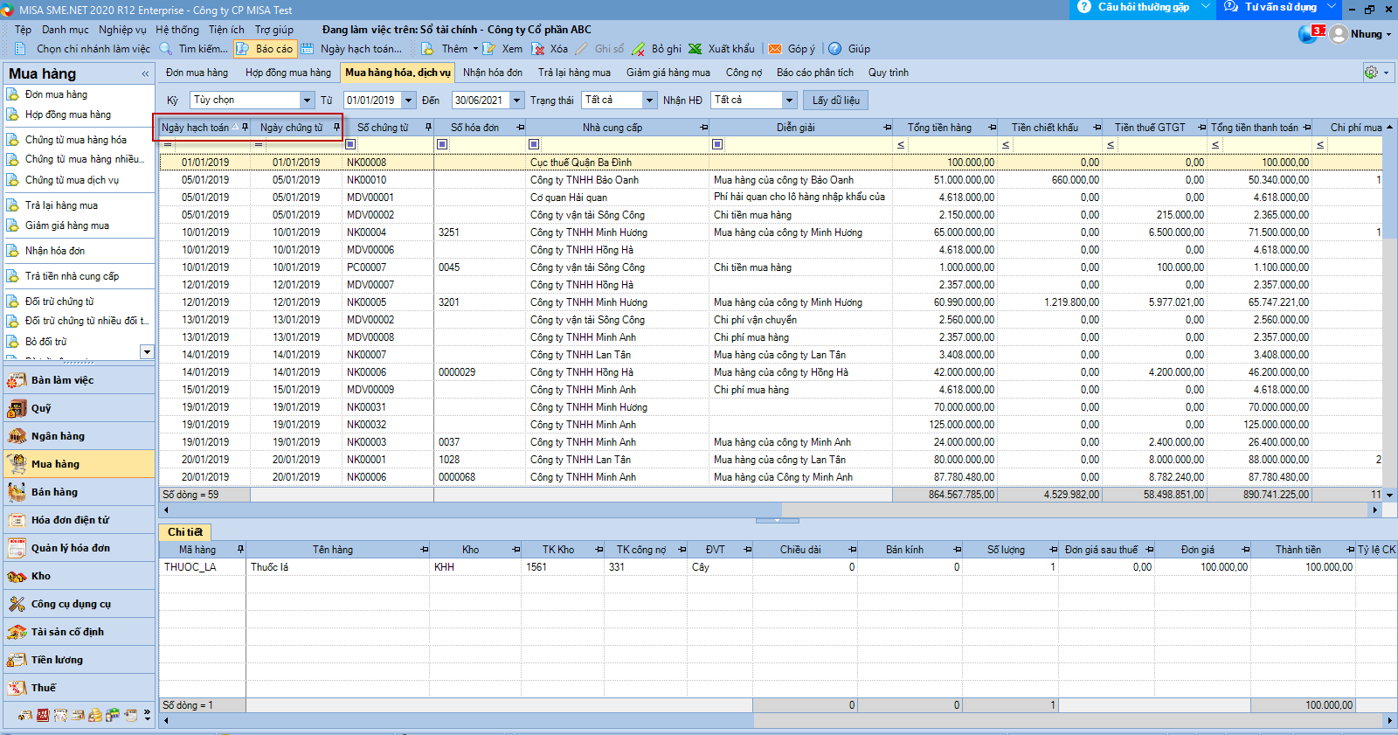Expand the Kỳ period dropdown
The height and width of the screenshot is (735, 1398).
coord(307,101)
